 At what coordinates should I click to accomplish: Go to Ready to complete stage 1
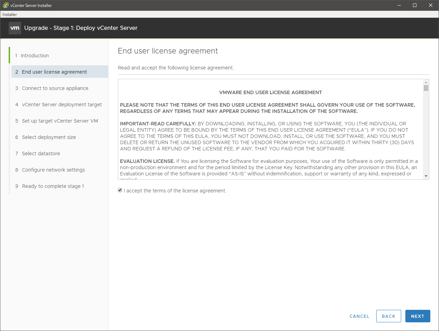click(53, 186)
